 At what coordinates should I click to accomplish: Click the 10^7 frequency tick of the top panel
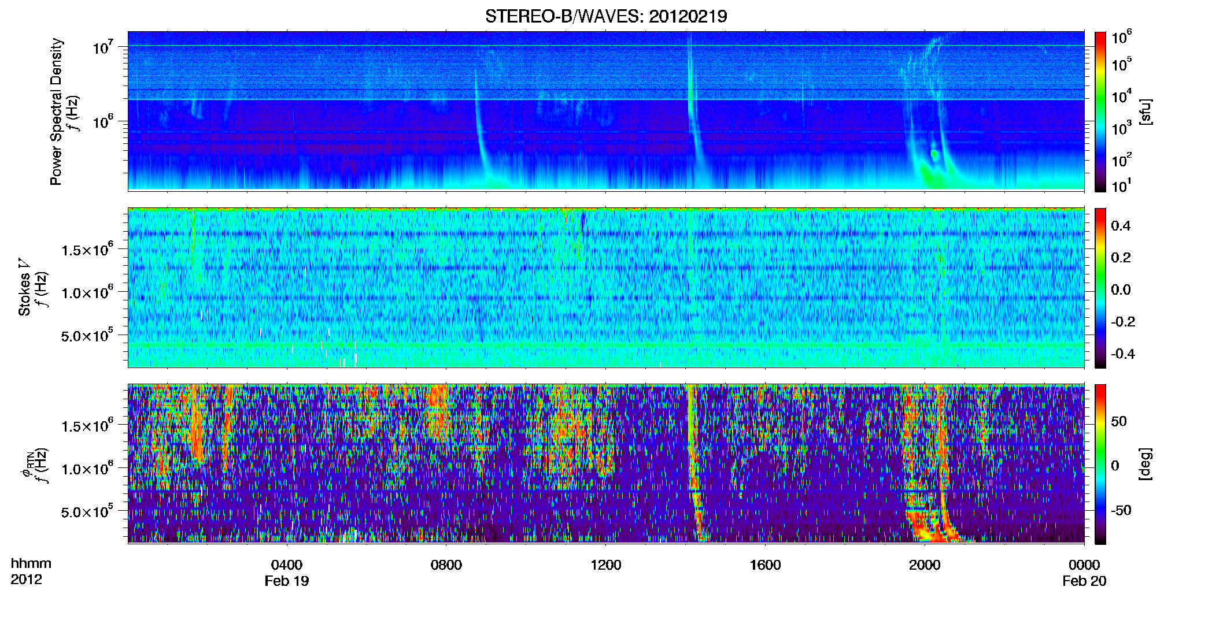pos(104,47)
